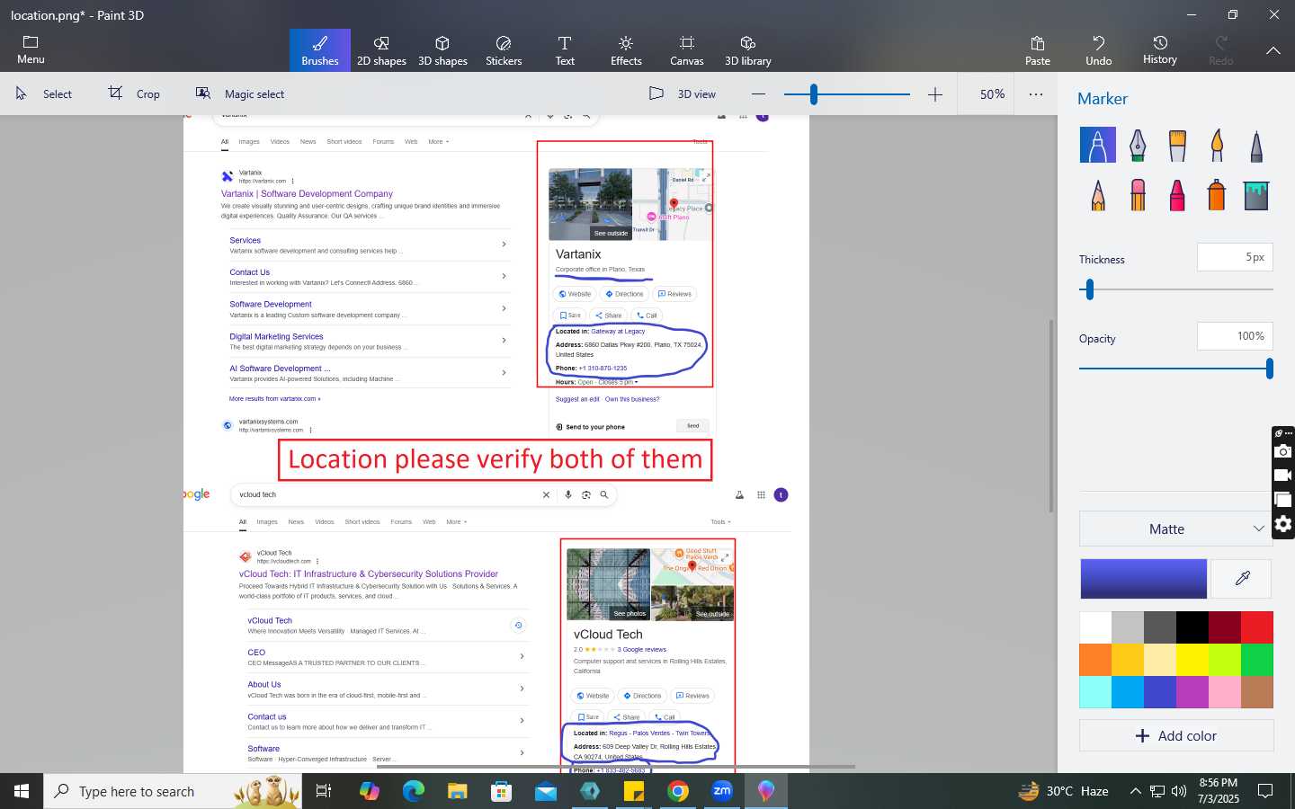
Task: Open Google Chrome from the taskbar
Action: [678, 791]
